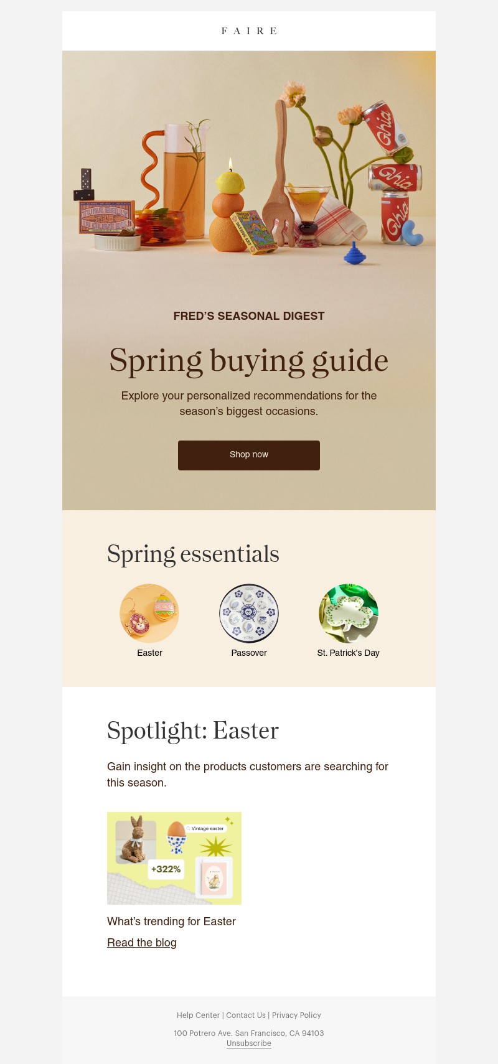This screenshot has width=498, height=1064.
Task: Open the Read the blog link
Action: 141,943
